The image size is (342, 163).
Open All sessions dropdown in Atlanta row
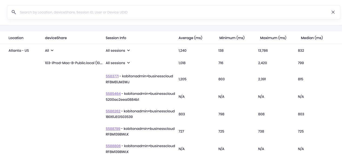[x=118, y=50]
